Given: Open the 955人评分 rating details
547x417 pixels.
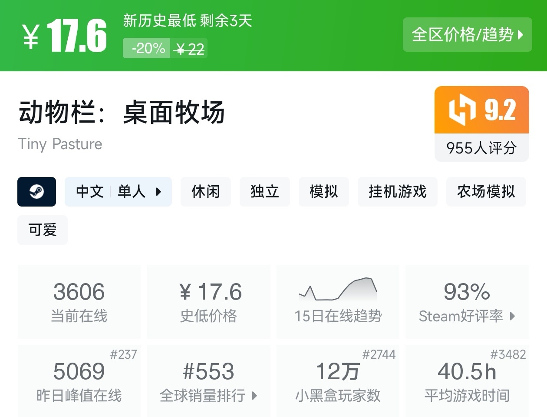Looking at the screenshot, I should (x=481, y=148).
